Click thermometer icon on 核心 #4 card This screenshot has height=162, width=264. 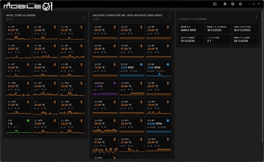point(28,45)
